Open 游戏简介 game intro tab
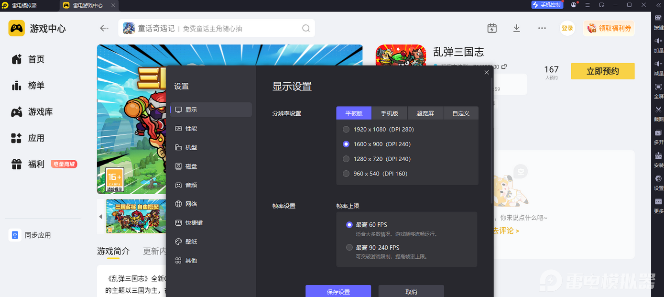This screenshot has width=664, height=297. [x=113, y=251]
